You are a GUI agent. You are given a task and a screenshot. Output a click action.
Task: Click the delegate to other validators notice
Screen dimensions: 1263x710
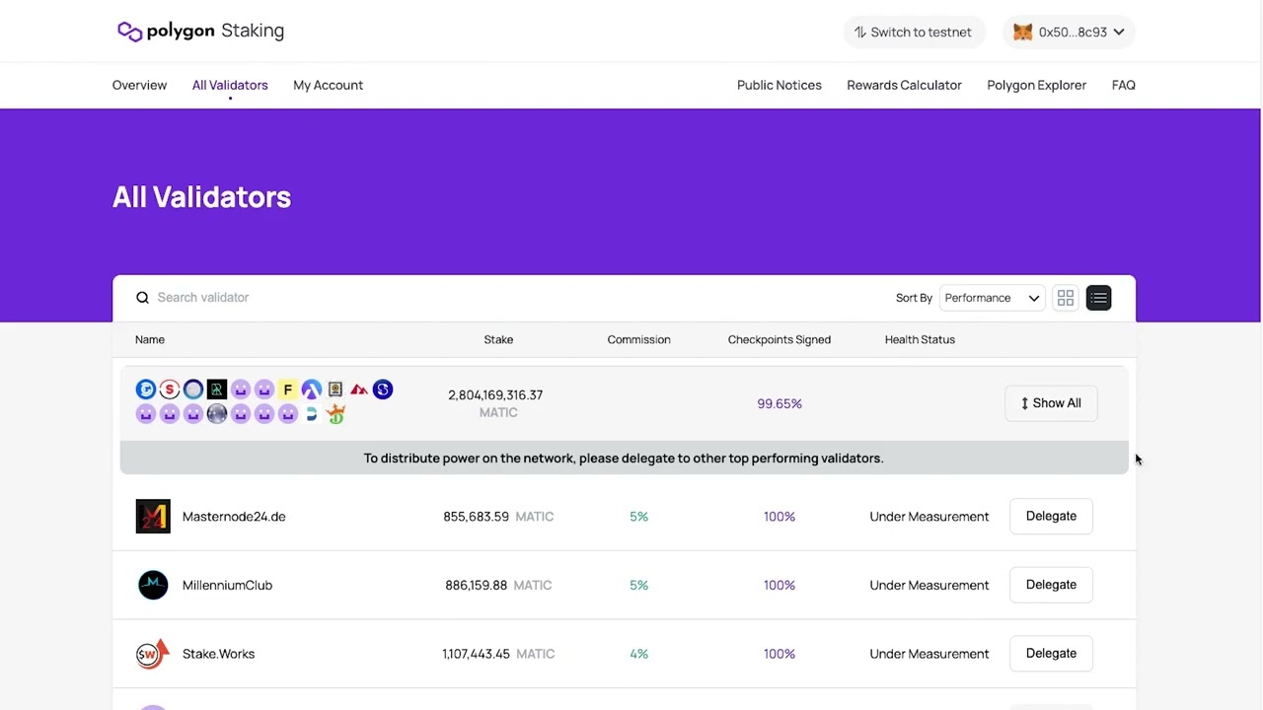click(x=624, y=458)
